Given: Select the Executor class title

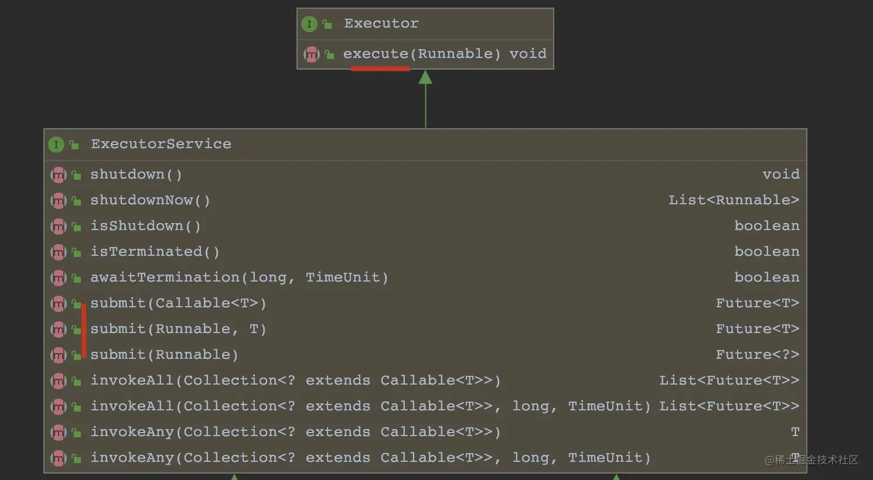Looking at the screenshot, I should tap(381, 23).
